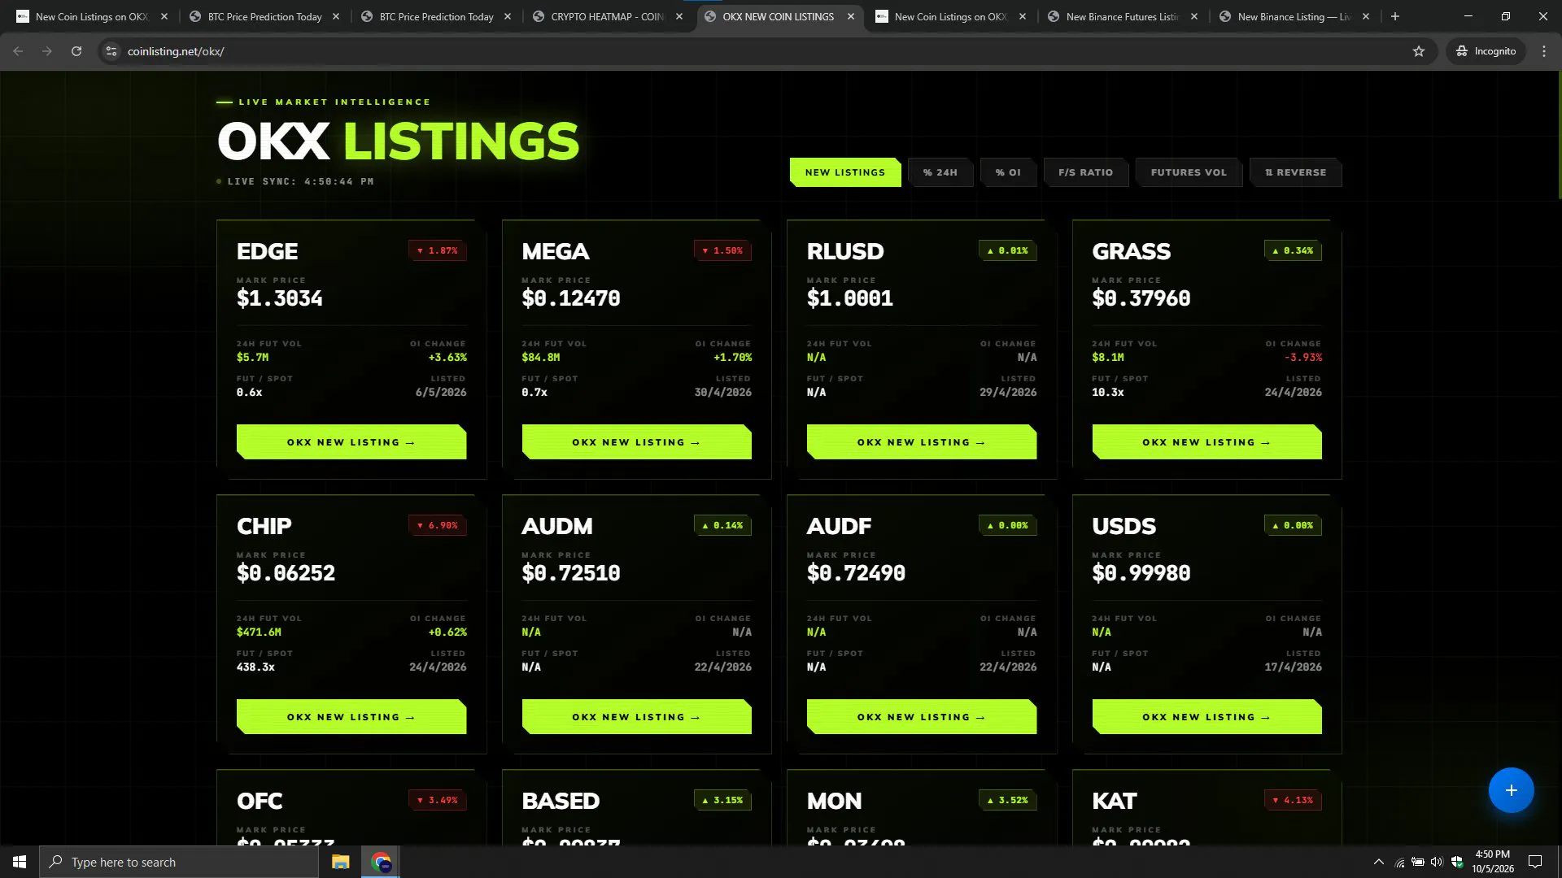Open the volume control in system tray

(1437, 862)
